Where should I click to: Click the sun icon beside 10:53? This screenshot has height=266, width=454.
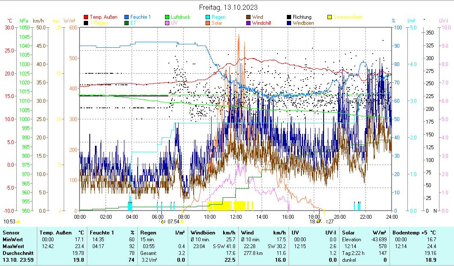tap(18, 222)
